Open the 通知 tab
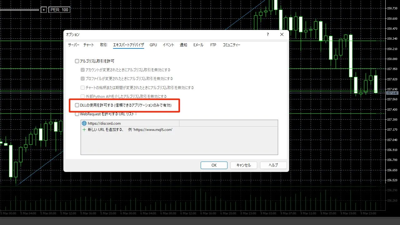 pyautogui.click(x=183, y=45)
